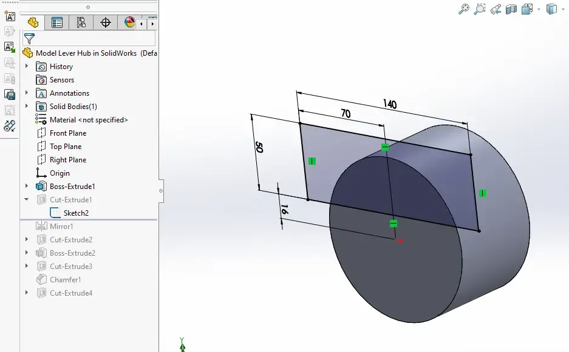Click the left tab-scroll arrow
Viewport: 569px width, 352px height.
click(141, 24)
